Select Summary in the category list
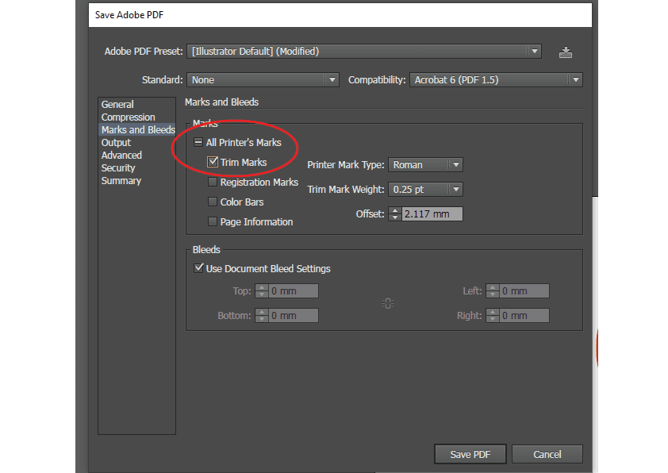Screen dimensions: 668x473 136,181
